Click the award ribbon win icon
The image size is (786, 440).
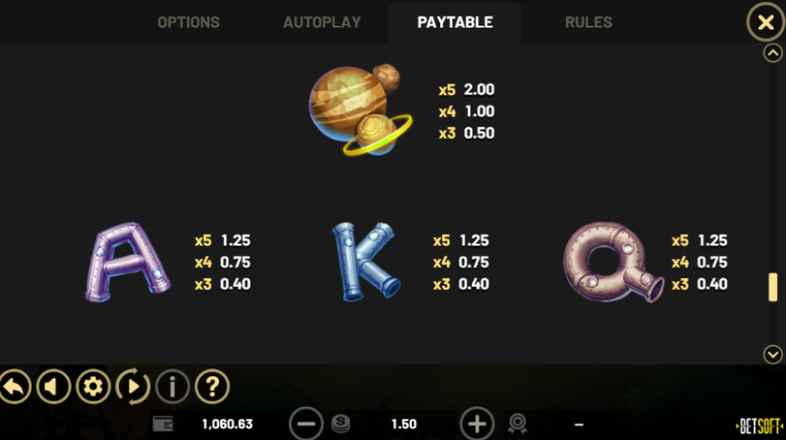click(518, 424)
